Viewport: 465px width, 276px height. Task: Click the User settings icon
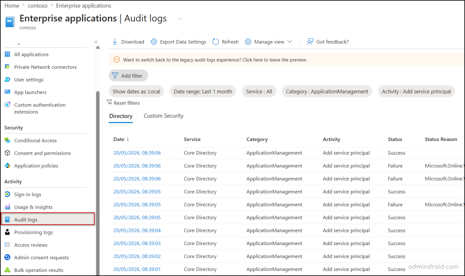click(7, 79)
